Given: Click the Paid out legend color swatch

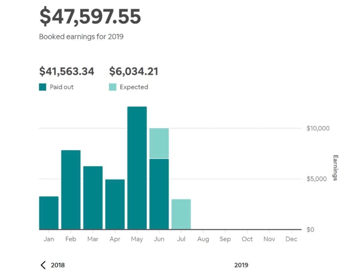Looking at the screenshot, I should [x=43, y=87].
